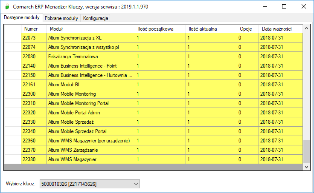Click the row header beside 22080
Screen dimensions: 314x193
coord(12,57)
